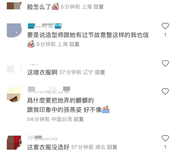Like the '这啥衣服啊' comment
Viewport: 184px width, 161px height.
tap(165, 63)
